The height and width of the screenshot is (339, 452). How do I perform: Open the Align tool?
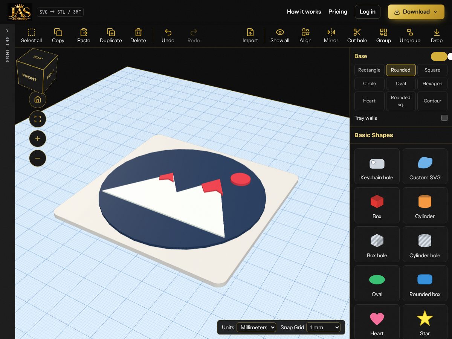(305, 36)
